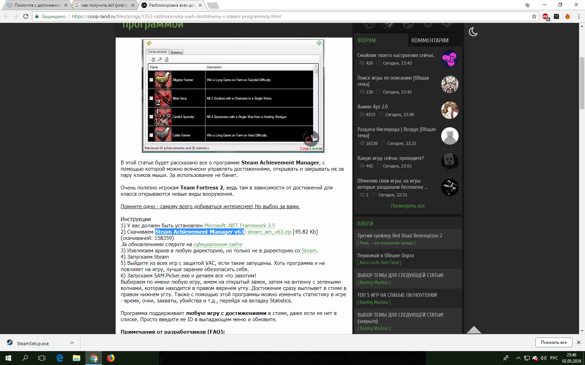Open Windows taskbar search
585x365 pixels.
25,358
